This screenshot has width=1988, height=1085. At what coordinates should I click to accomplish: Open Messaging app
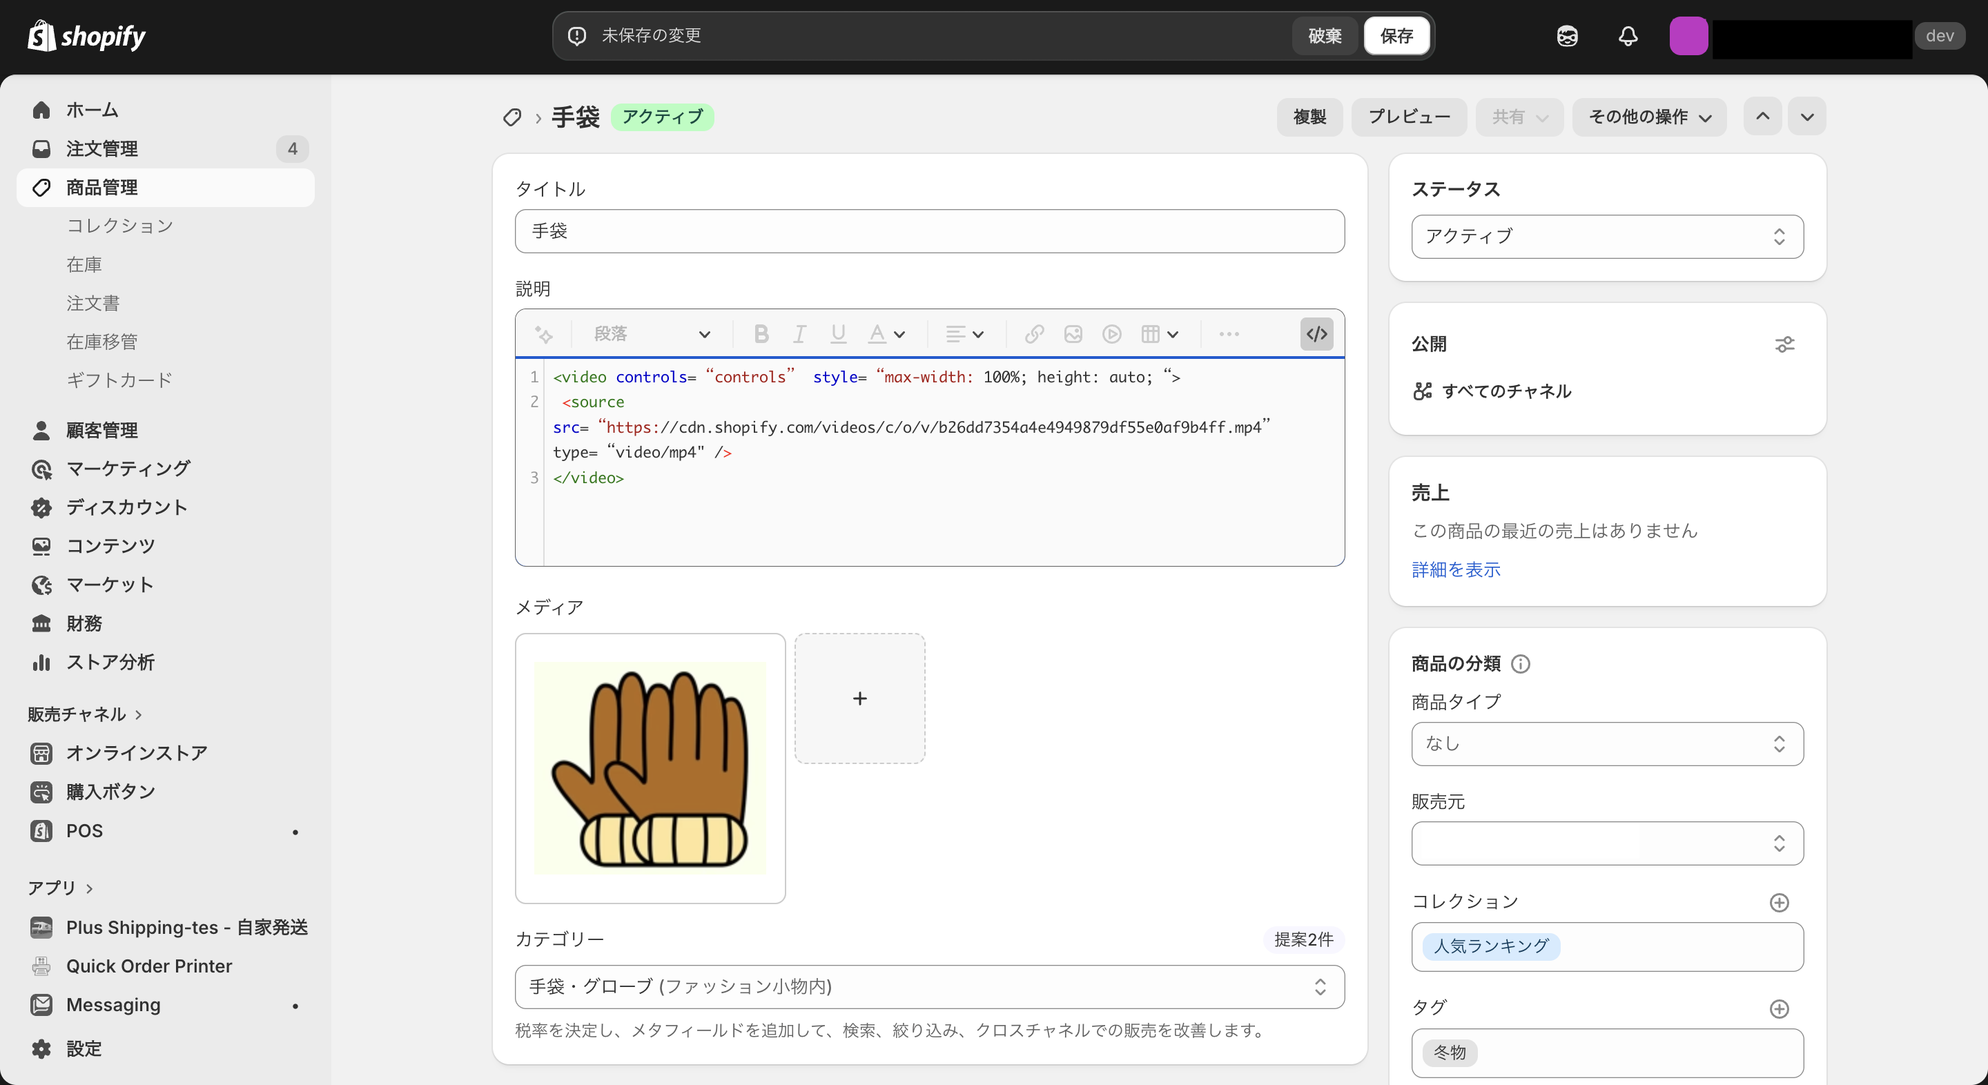[x=165, y=1005]
